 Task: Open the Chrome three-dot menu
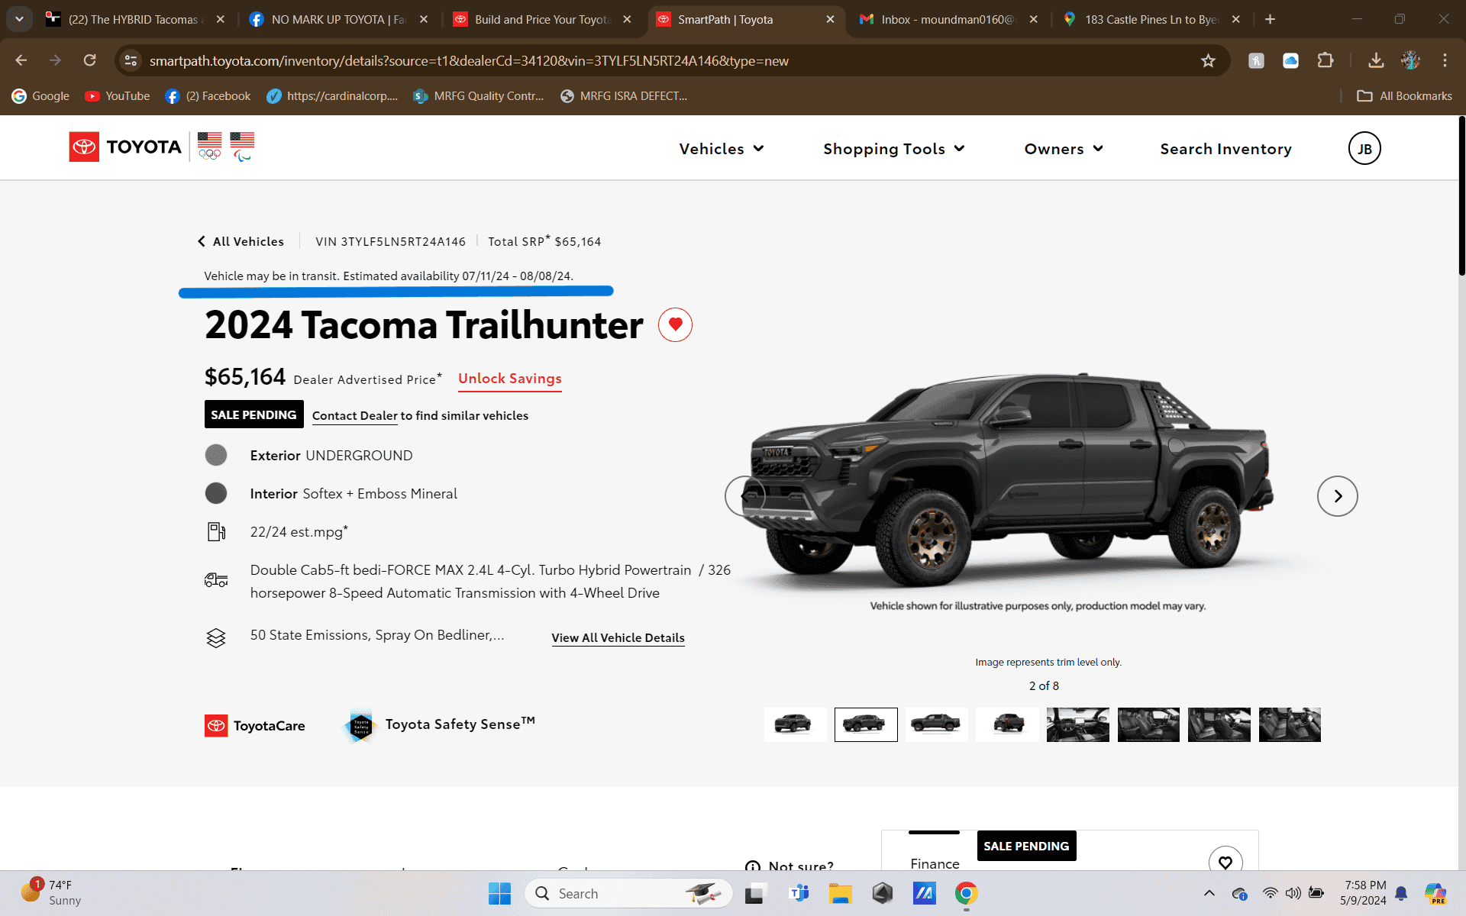pos(1445,60)
